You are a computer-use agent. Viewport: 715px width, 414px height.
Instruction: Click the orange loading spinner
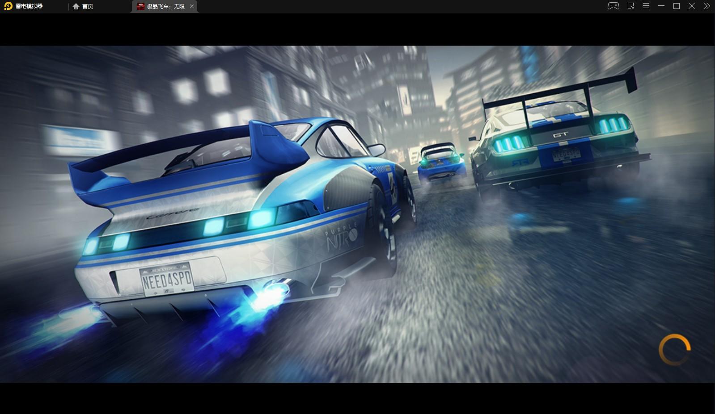[674, 349]
